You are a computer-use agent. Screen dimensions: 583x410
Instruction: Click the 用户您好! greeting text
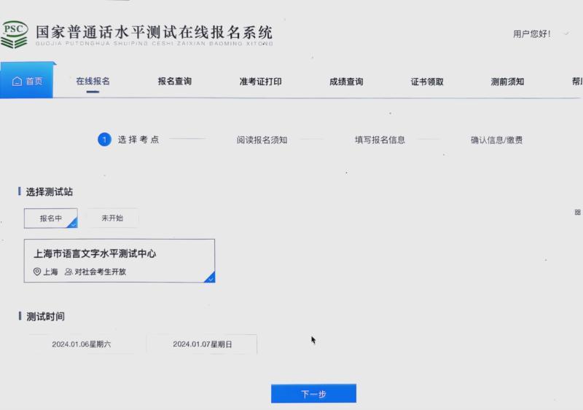(x=532, y=33)
